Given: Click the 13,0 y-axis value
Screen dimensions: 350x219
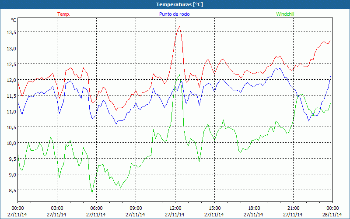Looking at the screenshot, I should click(11, 48).
